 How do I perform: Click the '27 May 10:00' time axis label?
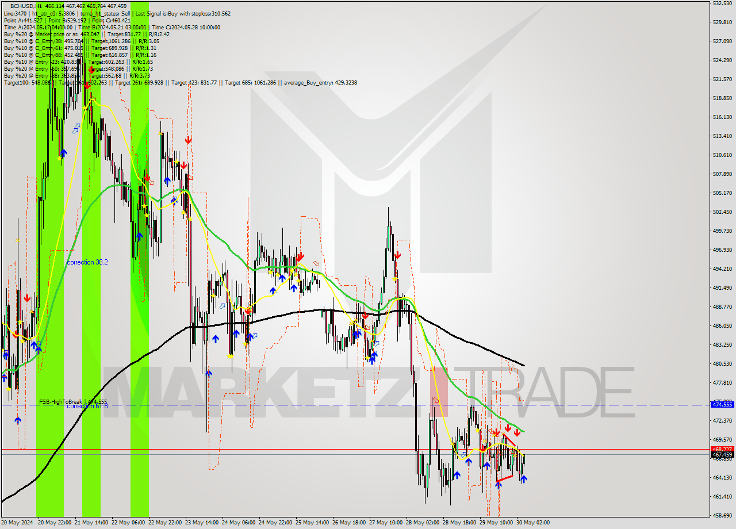coord(386,523)
